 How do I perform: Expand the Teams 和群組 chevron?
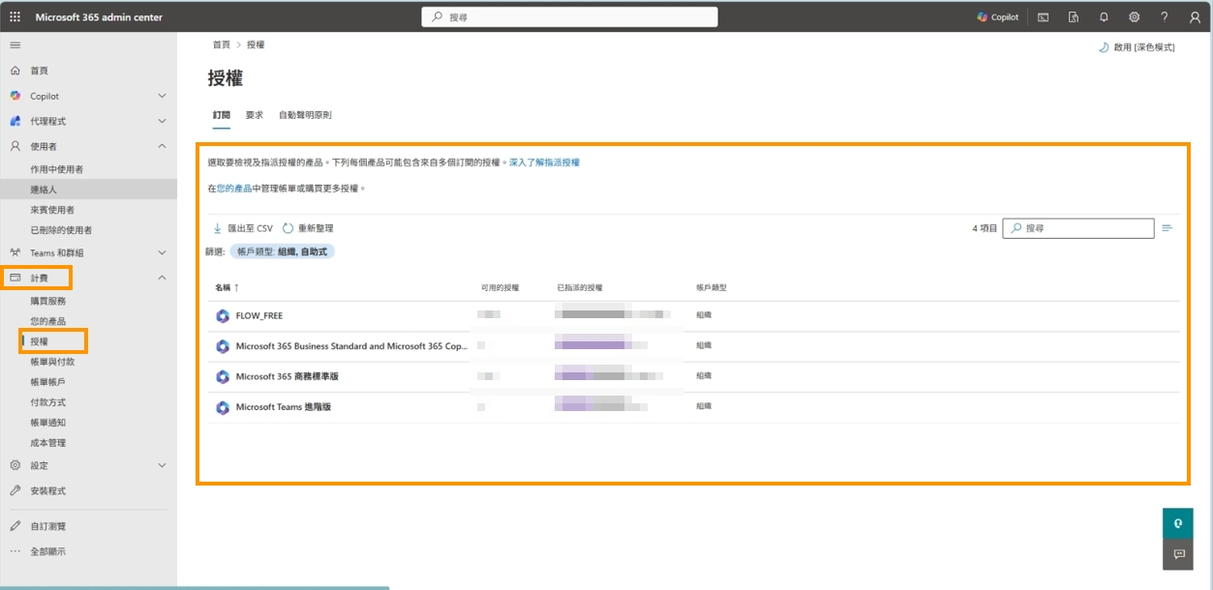(x=162, y=252)
